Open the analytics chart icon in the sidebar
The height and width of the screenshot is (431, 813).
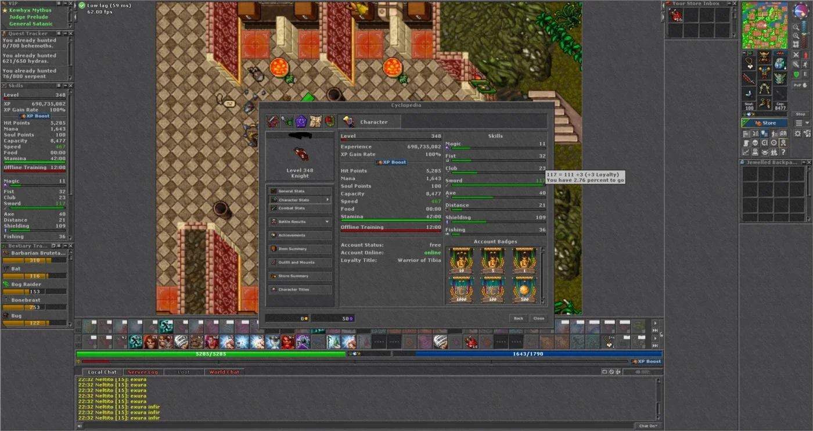coord(746,152)
